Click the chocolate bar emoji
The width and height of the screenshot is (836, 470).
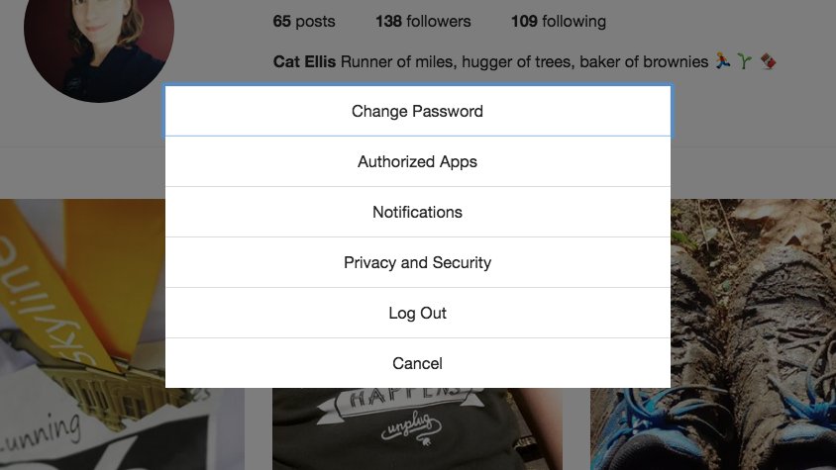point(768,61)
